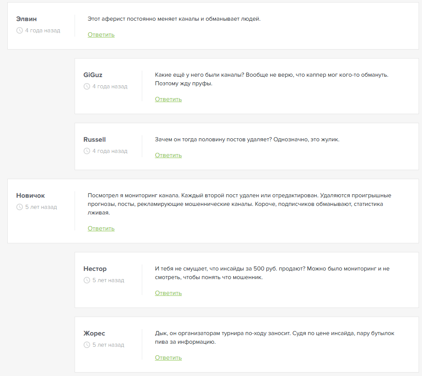
Task: Click the clock icon under GiGuz
Action: 87,86
